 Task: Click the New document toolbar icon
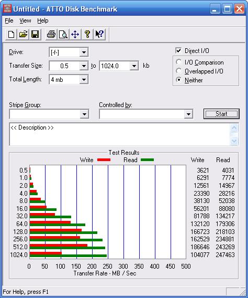click(x=12, y=35)
